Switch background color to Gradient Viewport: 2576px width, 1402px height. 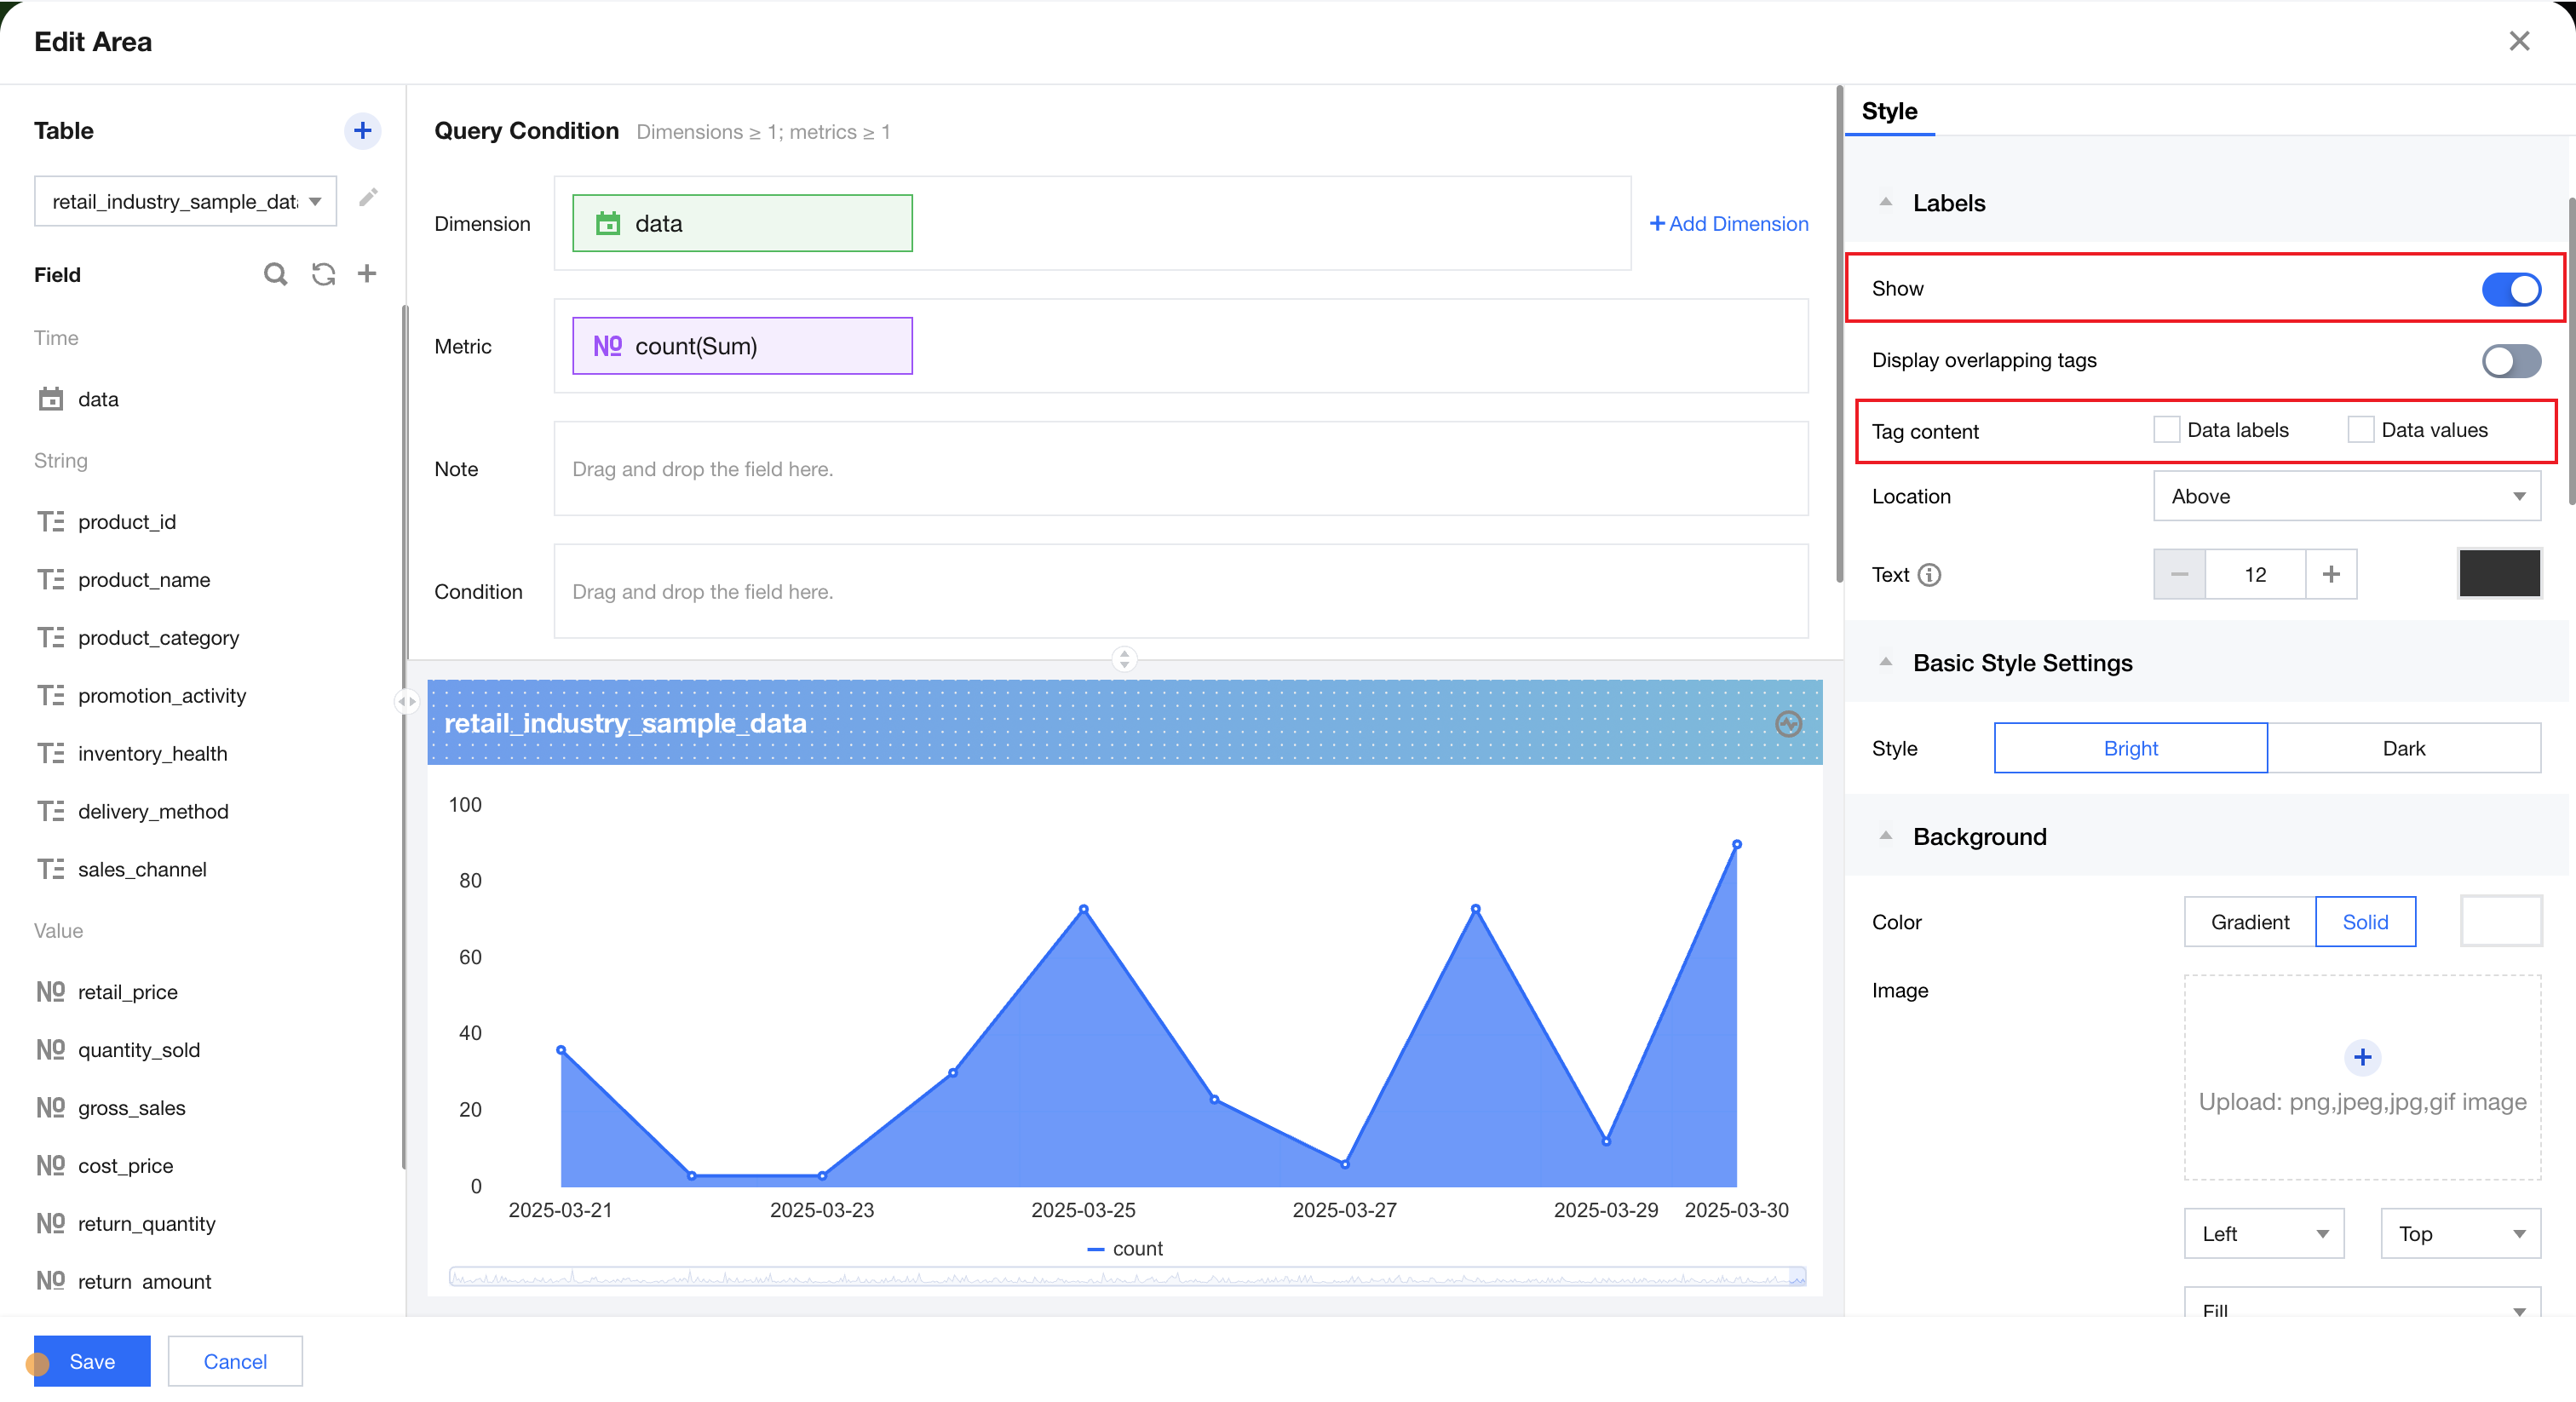pos(2249,922)
